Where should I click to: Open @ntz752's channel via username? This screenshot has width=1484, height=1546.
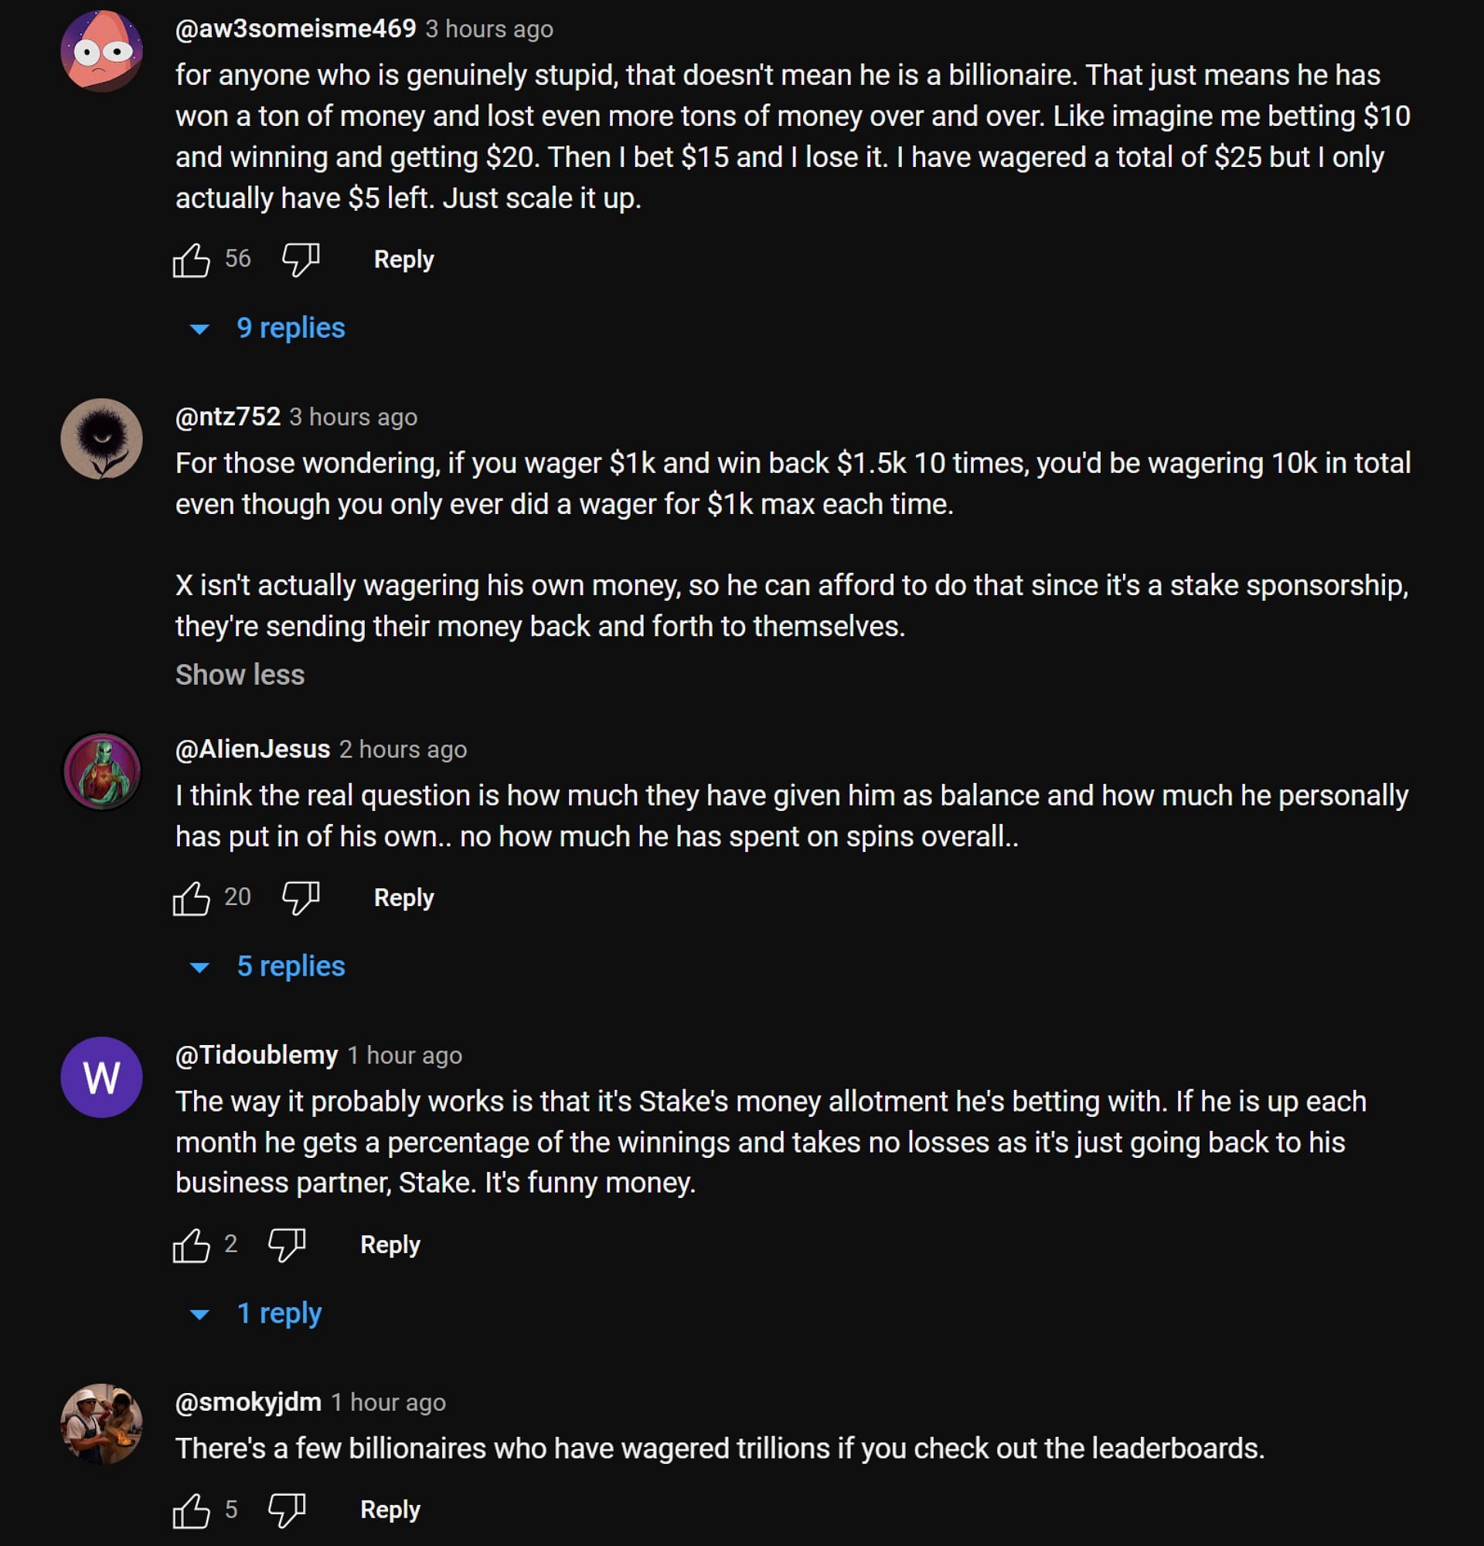click(228, 417)
